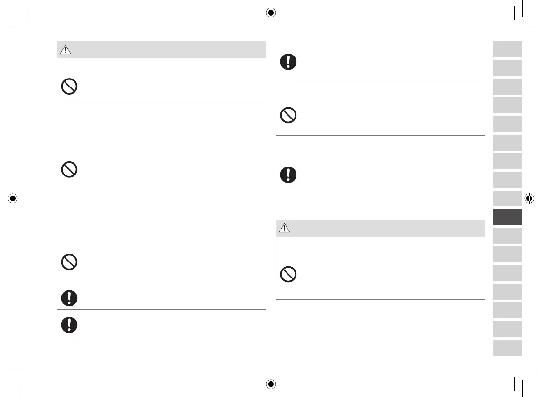542x397 pixels.
Task: Click the warning triangle in the top-left header bar
Action: [x=66, y=50]
